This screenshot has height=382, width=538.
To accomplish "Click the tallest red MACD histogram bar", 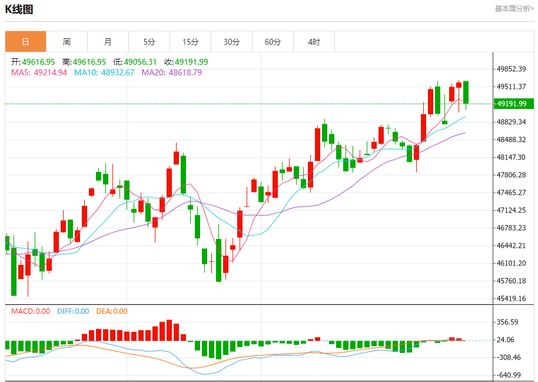I will click(x=169, y=330).
